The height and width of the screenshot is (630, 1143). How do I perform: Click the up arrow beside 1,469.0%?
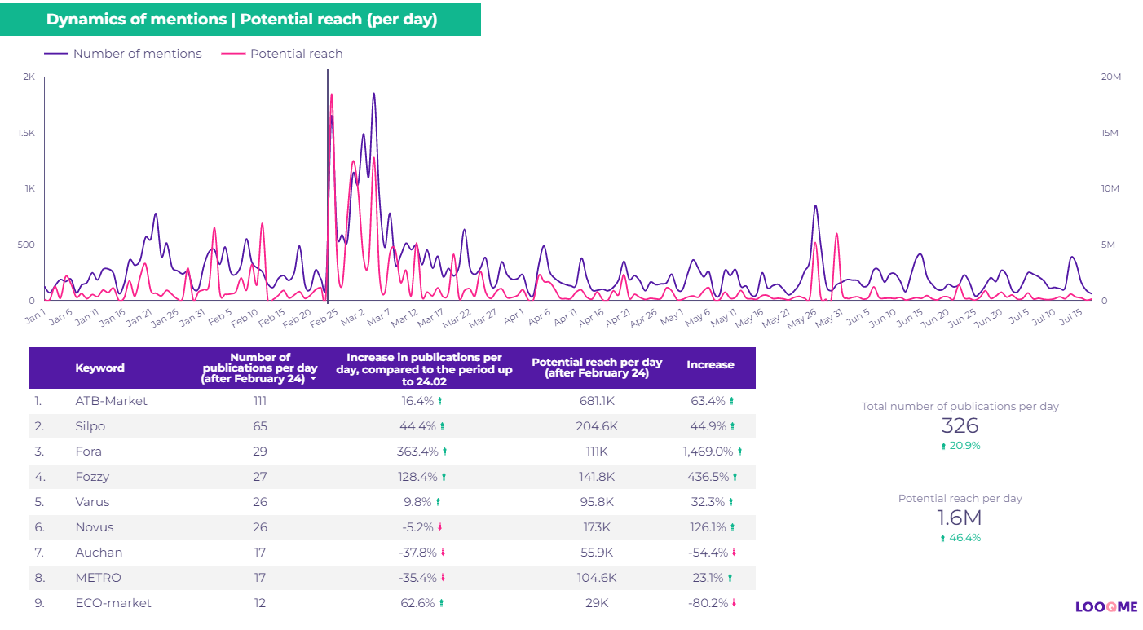tap(739, 452)
